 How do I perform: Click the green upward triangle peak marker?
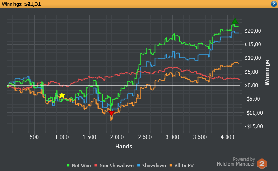point(235,21)
